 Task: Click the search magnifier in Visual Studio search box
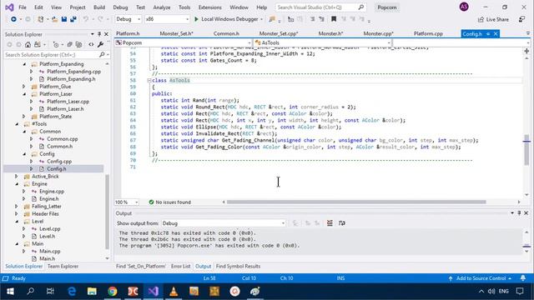[x=361, y=7]
